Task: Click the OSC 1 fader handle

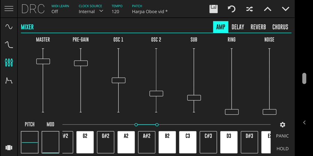Action: tap(118, 80)
